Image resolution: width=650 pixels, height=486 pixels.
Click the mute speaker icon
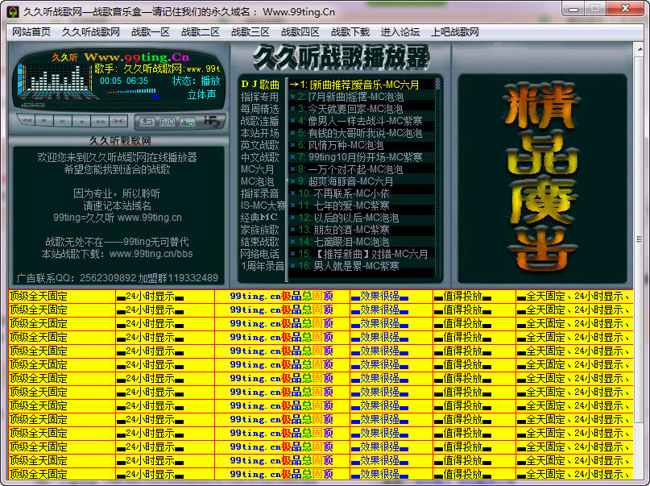click(x=118, y=121)
